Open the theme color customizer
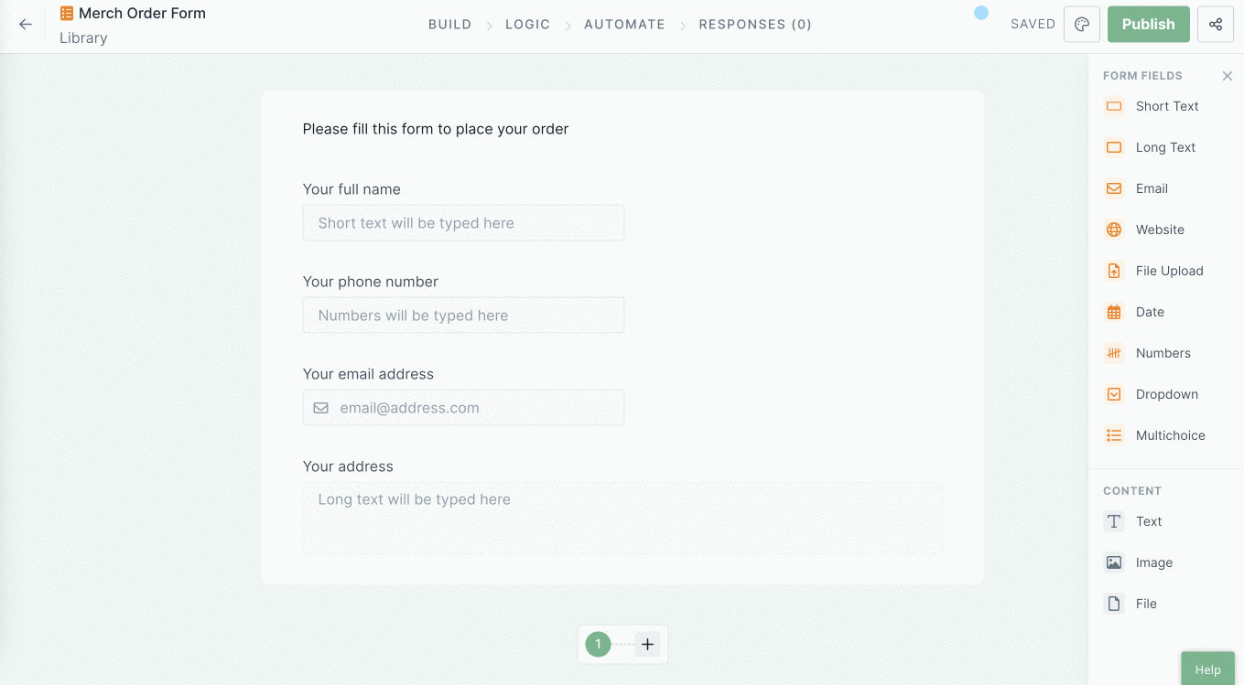The image size is (1244, 685). [1081, 24]
